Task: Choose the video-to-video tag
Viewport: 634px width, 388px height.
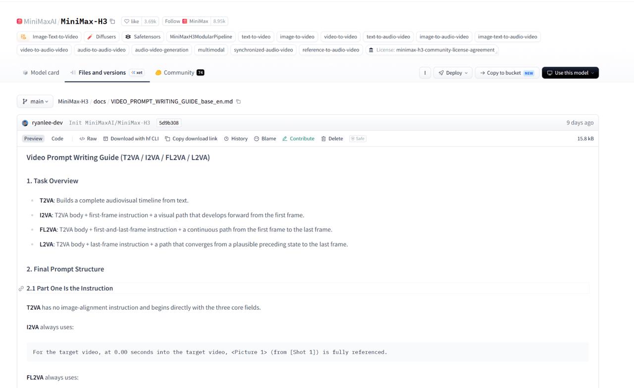Action: pyautogui.click(x=340, y=37)
